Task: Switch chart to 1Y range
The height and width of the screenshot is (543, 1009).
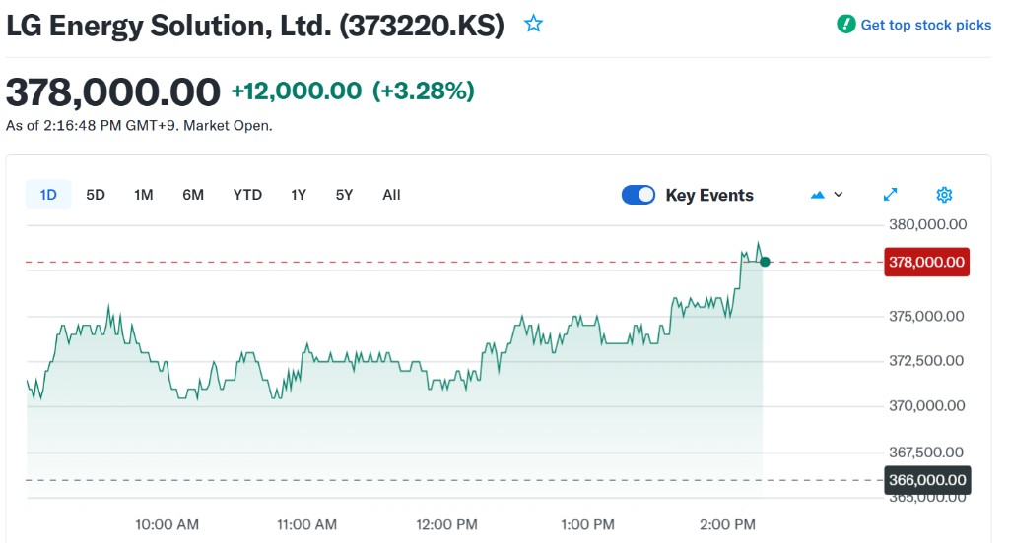Action: point(299,195)
